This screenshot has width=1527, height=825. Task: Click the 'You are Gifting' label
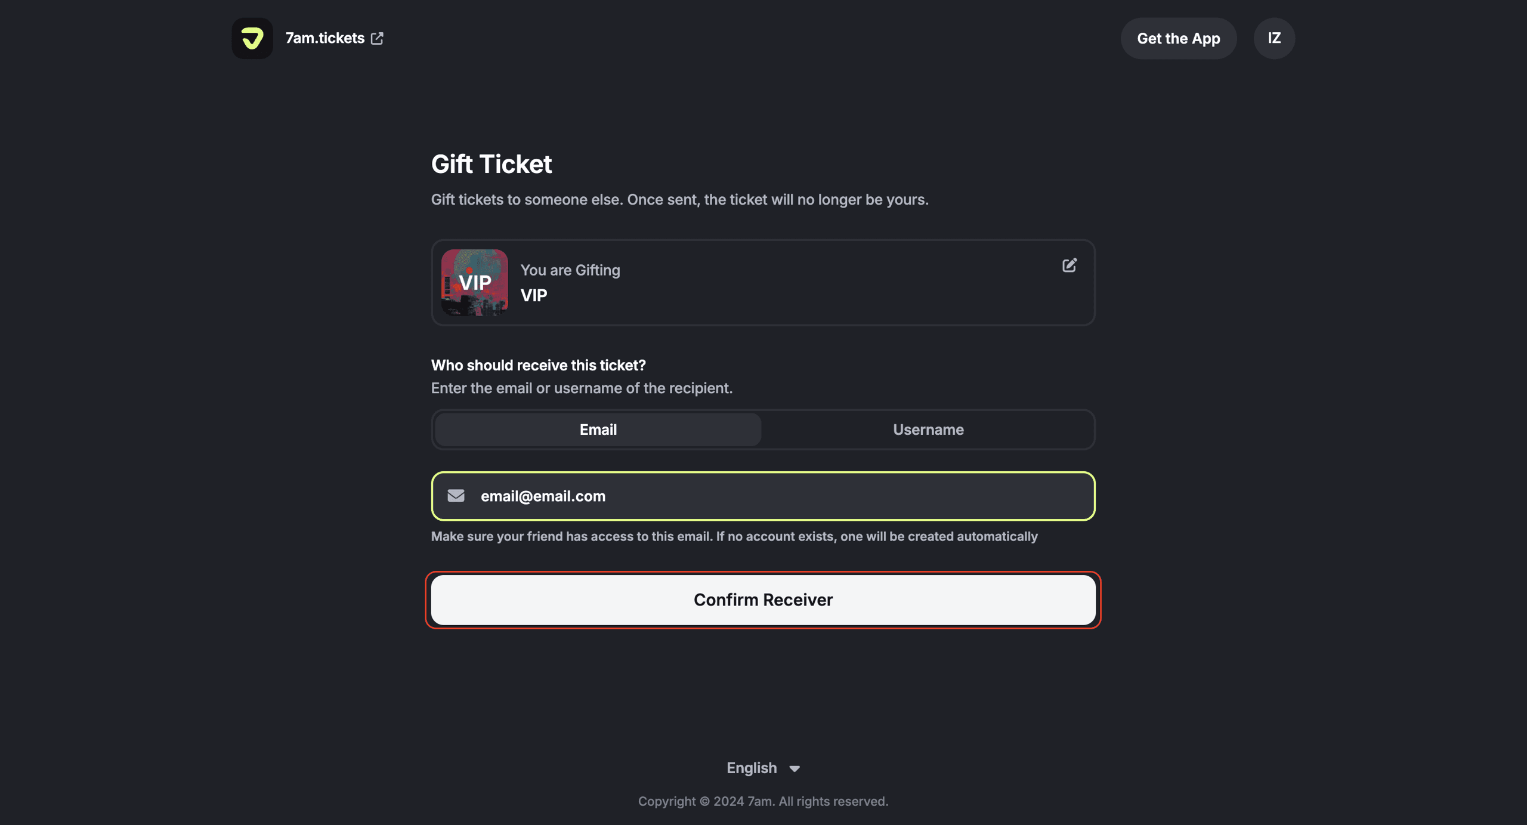coord(570,270)
